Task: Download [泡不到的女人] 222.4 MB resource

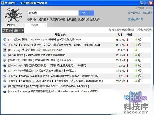Action: [136, 55]
